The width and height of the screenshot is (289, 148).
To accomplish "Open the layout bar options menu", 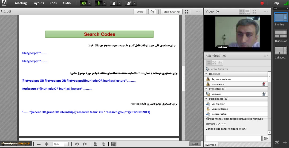I will coord(276,9).
